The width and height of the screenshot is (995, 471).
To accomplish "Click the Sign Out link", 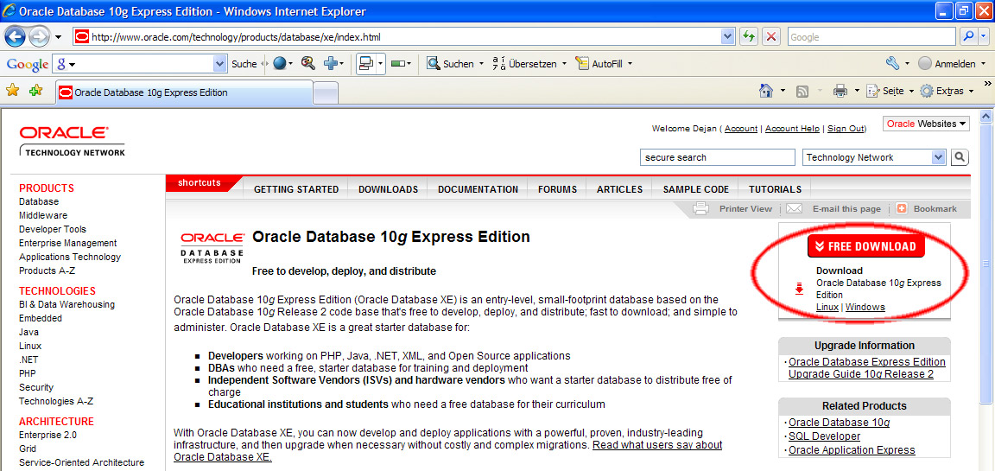I will click(x=846, y=128).
